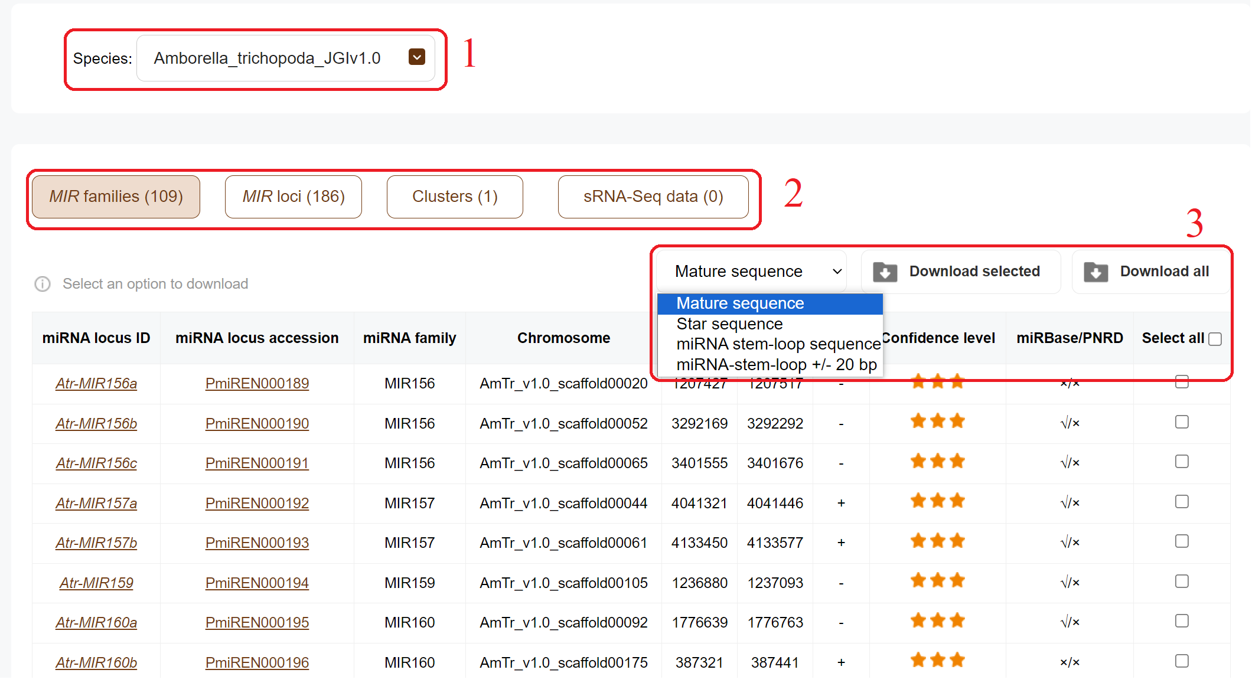1252x686 pixels.
Task: Open accession link PmiREN000194
Action: (x=257, y=583)
